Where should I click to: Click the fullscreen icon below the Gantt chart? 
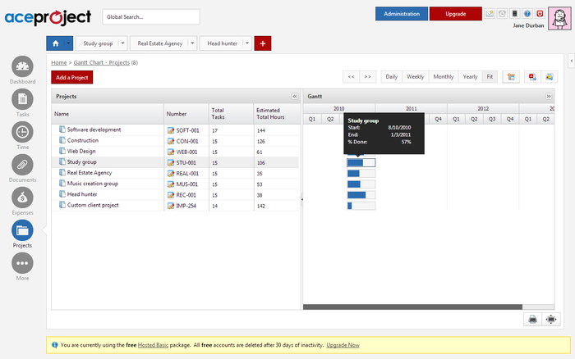click(x=550, y=319)
